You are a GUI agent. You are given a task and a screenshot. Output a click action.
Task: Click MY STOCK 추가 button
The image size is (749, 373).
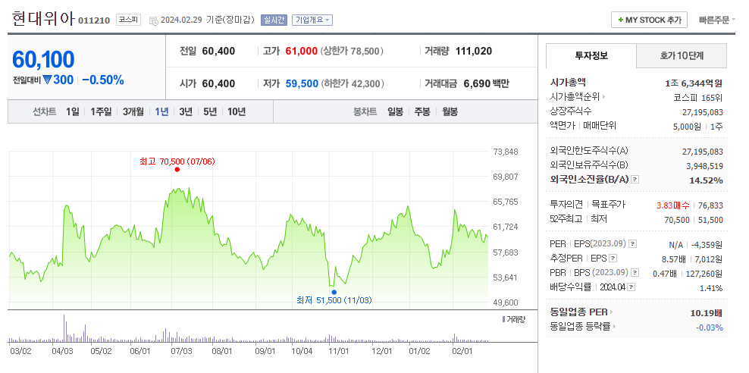pyautogui.click(x=649, y=20)
